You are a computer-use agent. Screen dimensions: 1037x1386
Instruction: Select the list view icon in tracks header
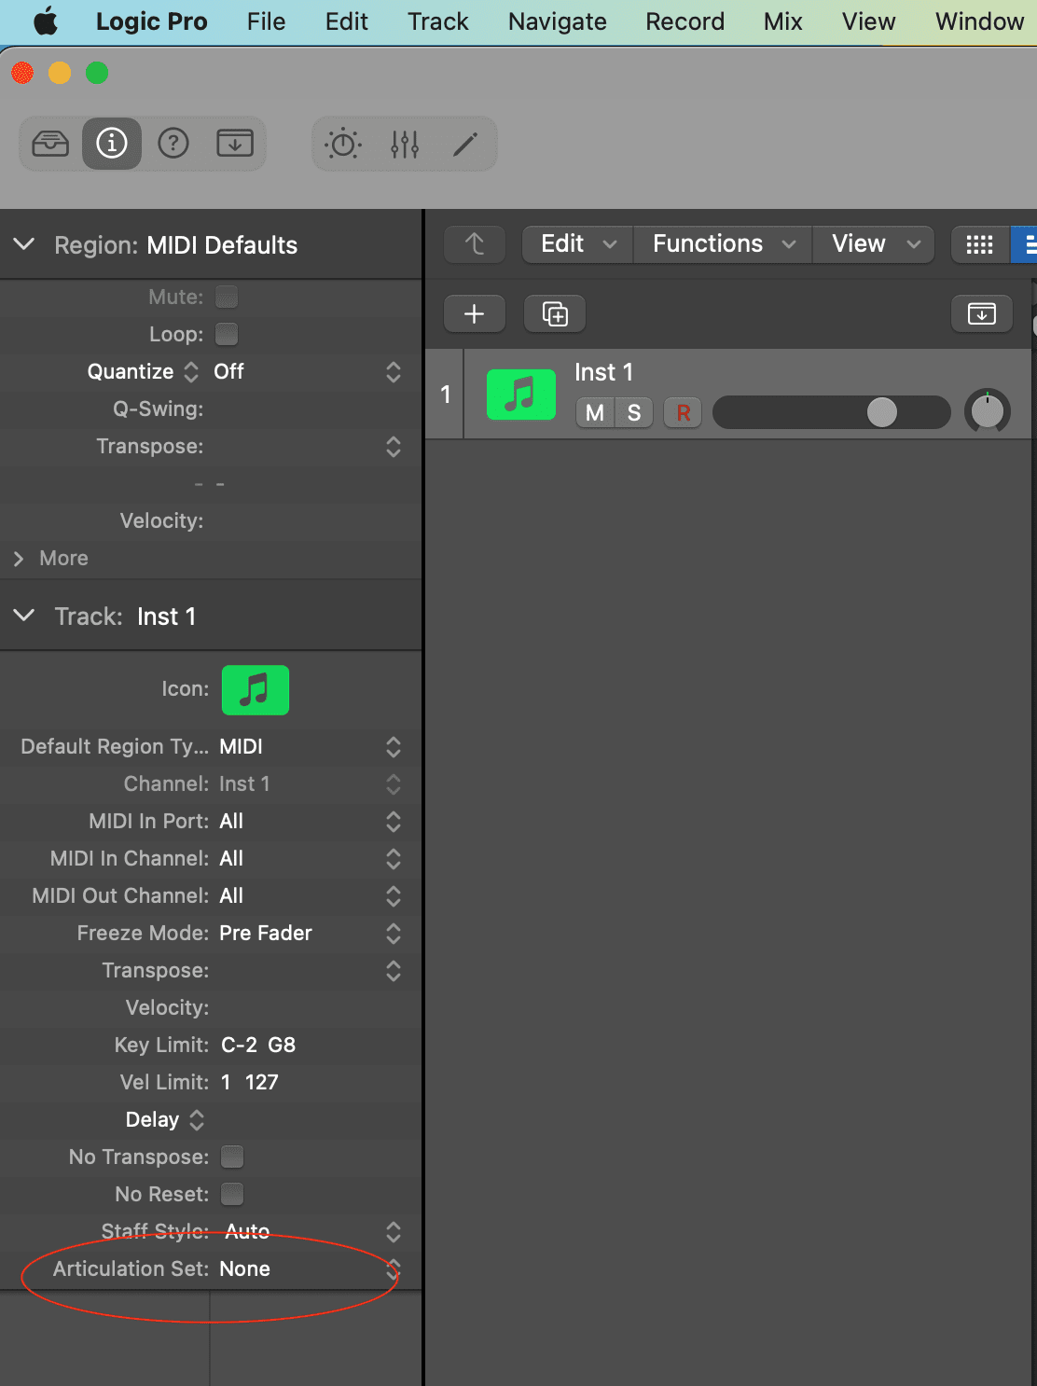pos(1026,244)
